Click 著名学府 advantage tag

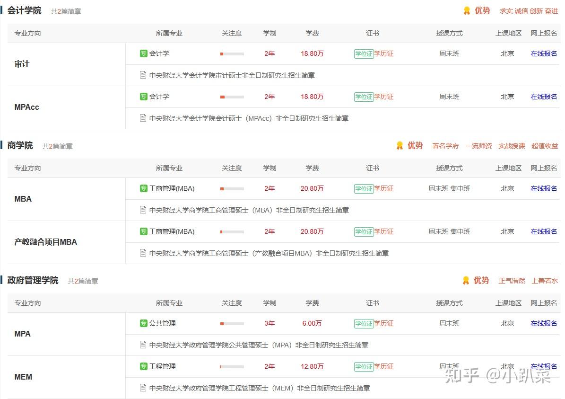(x=445, y=146)
